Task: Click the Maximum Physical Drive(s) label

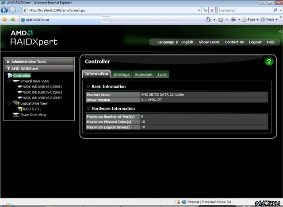Action: pyautogui.click(x=109, y=122)
